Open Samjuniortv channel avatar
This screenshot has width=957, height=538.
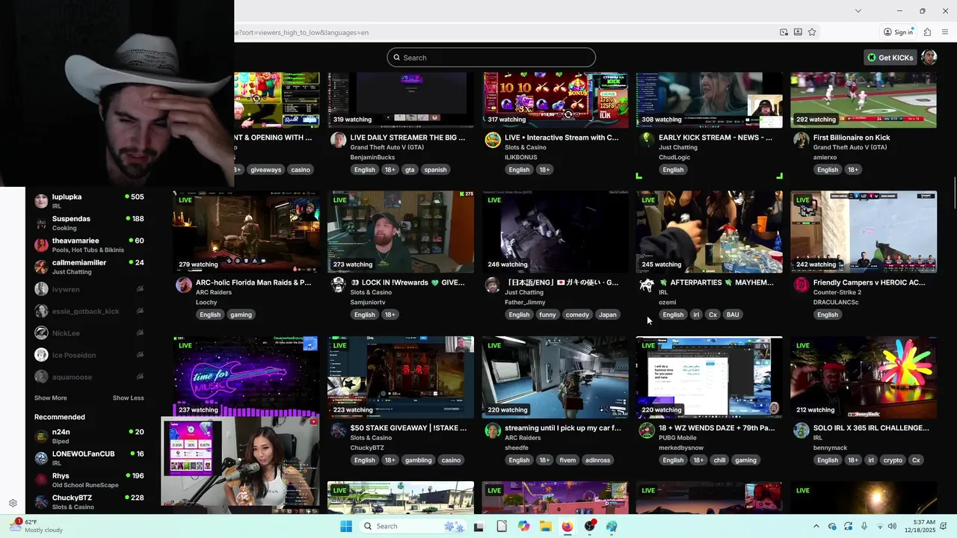(338, 285)
